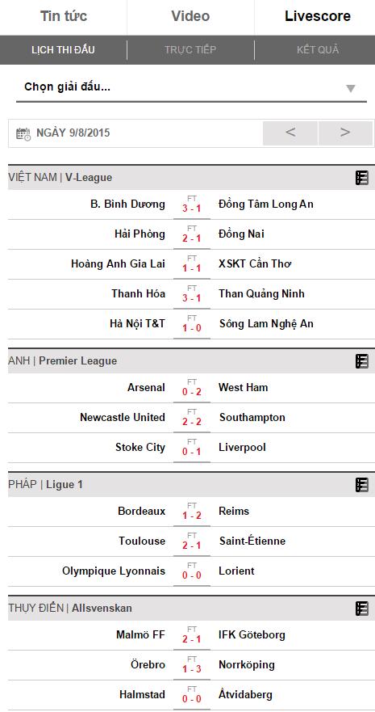Click the Hà Nội T&T team name

tap(137, 324)
